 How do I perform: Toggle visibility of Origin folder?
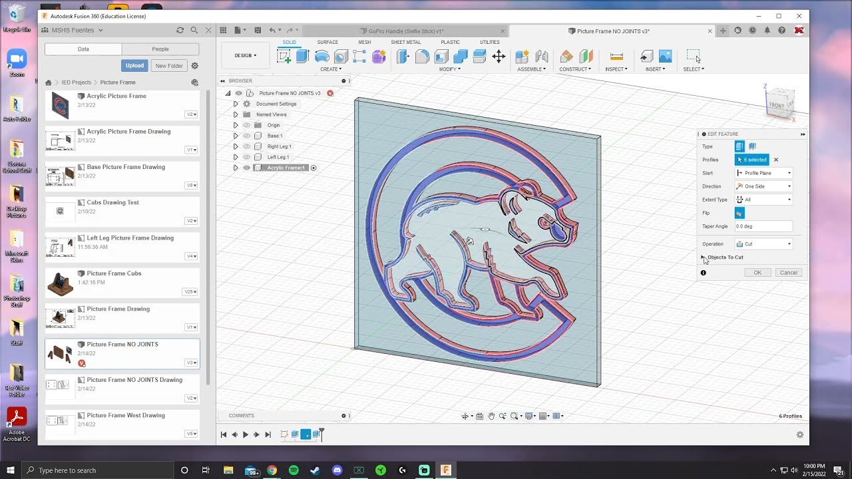(x=246, y=125)
